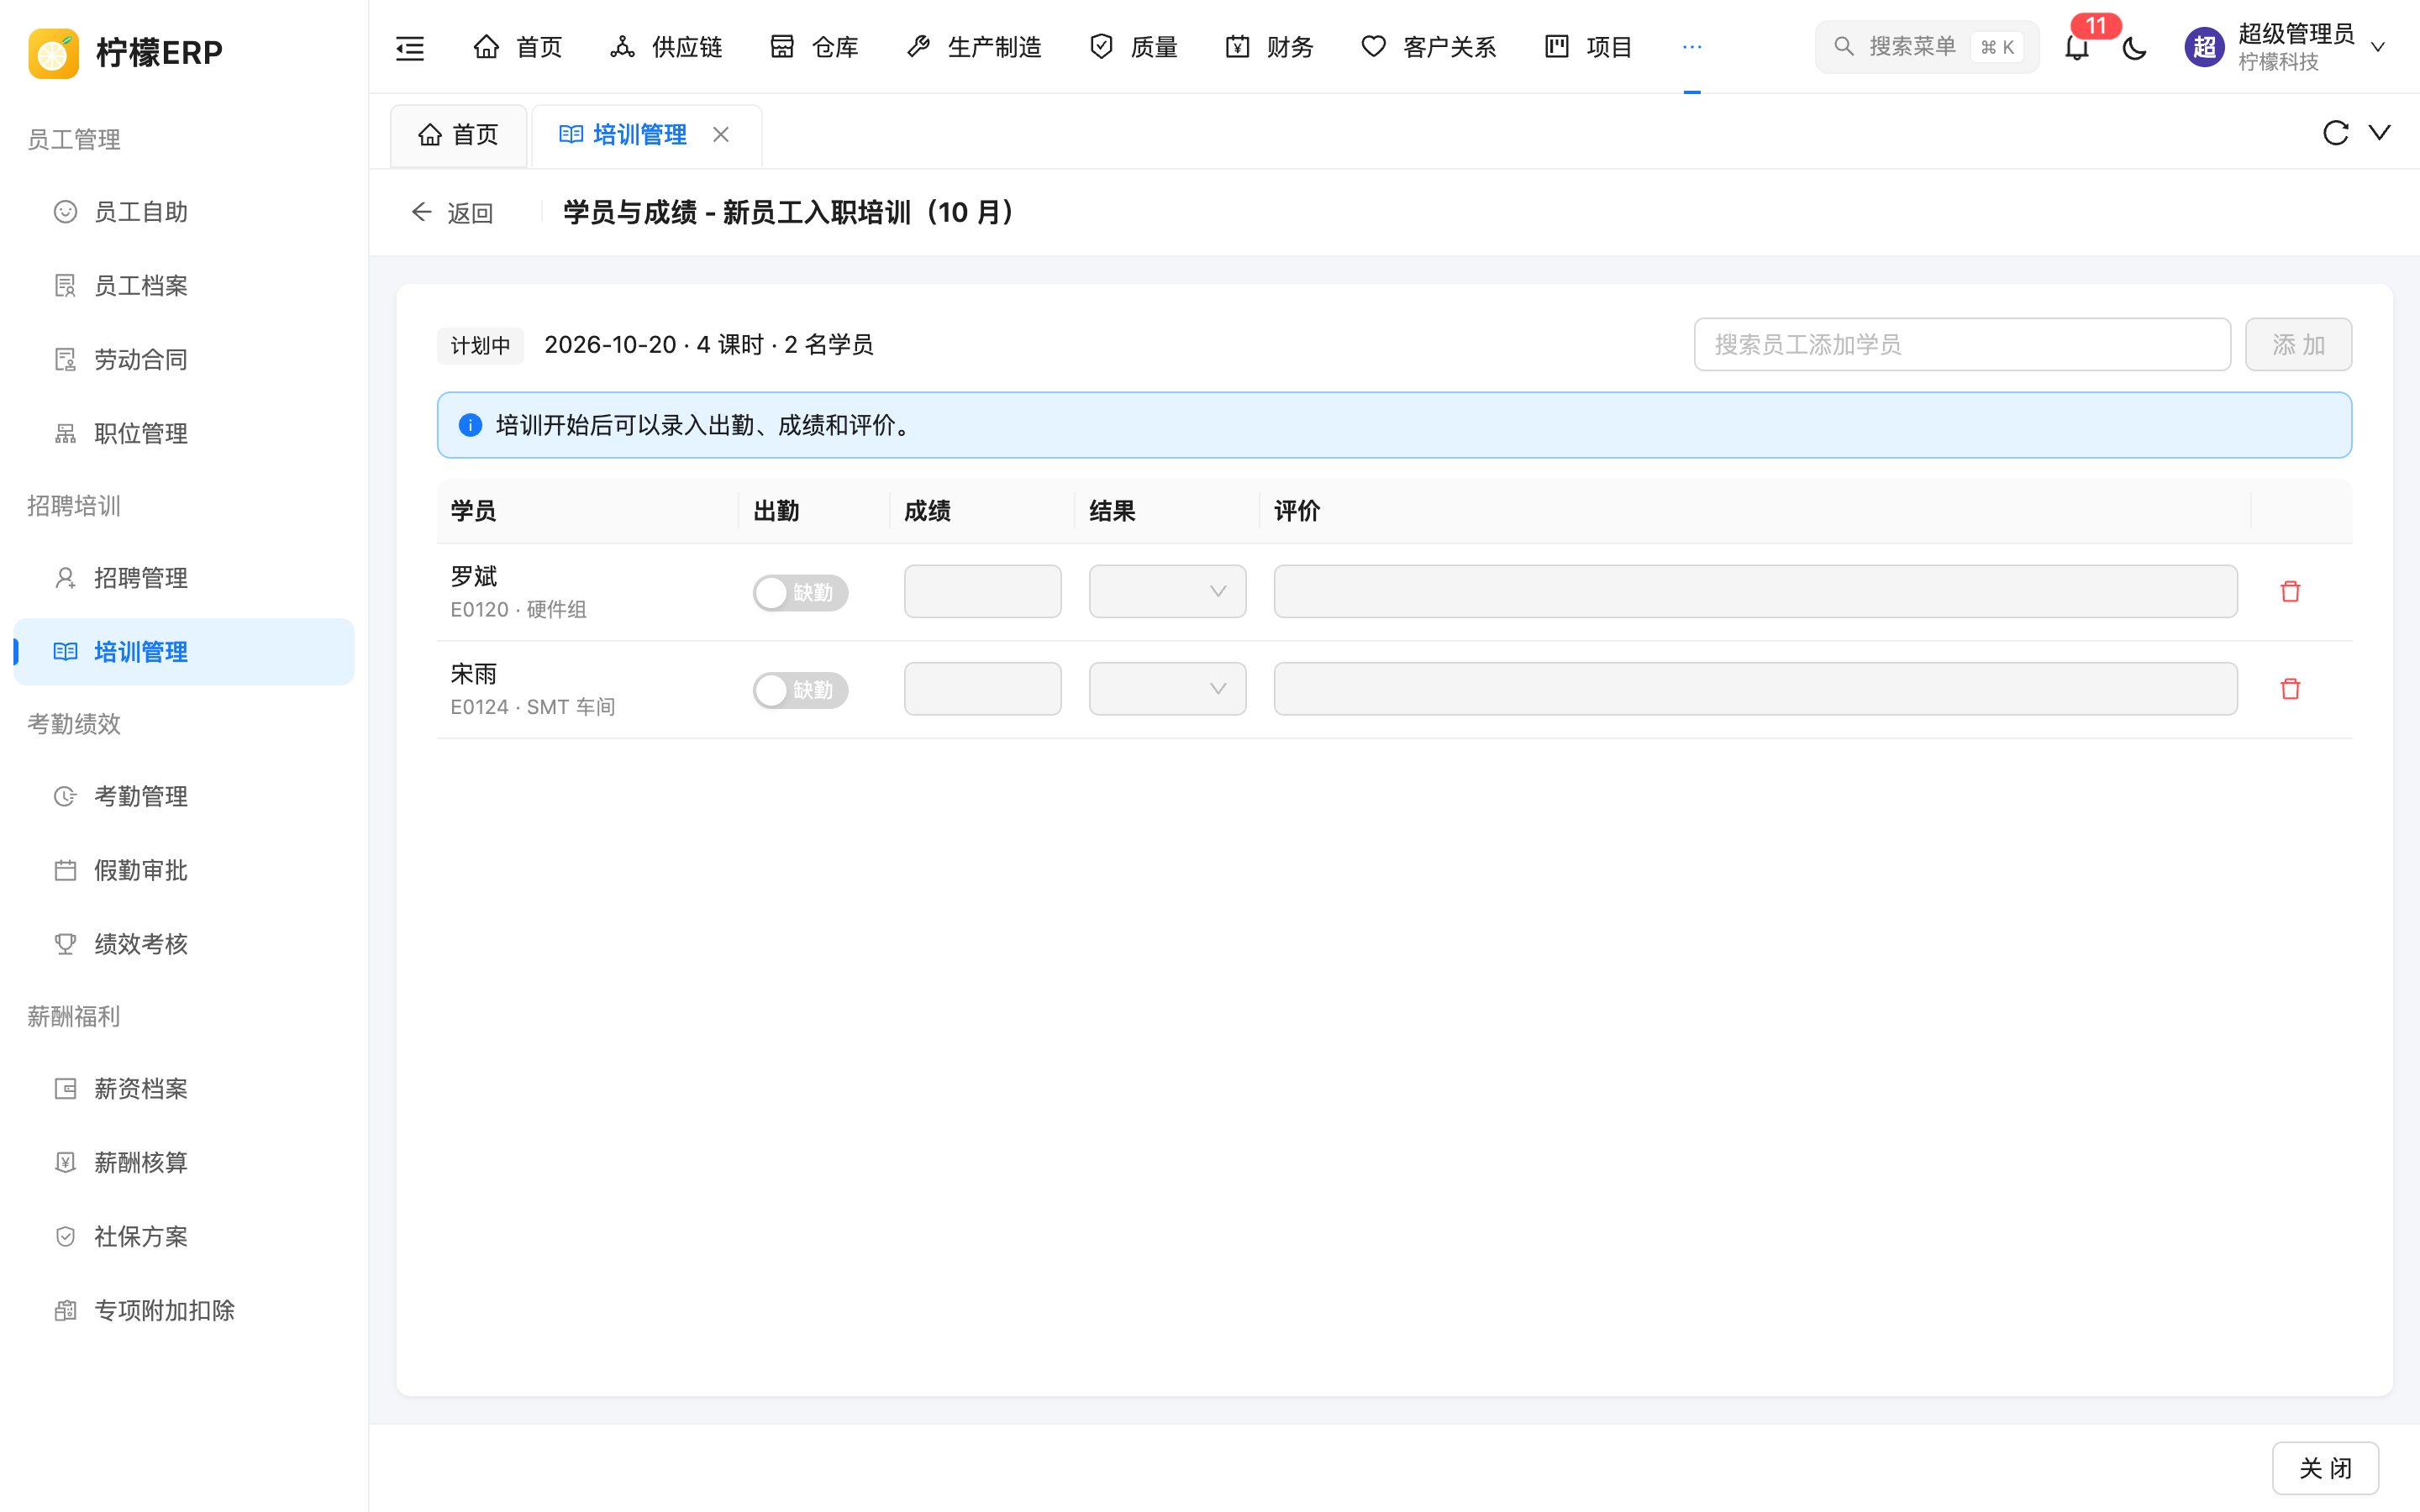2420x1512 pixels.
Task: Click the back arrow next to 返回
Action: click(x=421, y=212)
